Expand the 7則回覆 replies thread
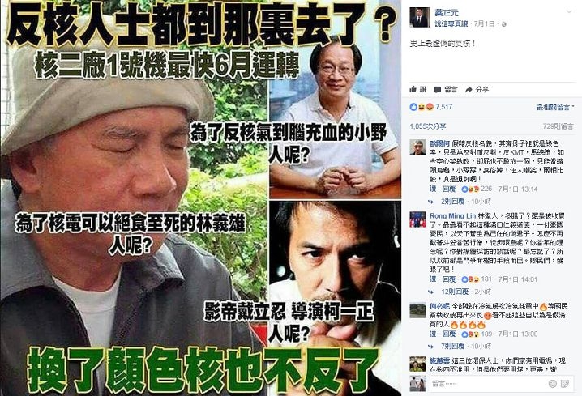The width and height of the screenshot is (582, 396). click(452, 346)
